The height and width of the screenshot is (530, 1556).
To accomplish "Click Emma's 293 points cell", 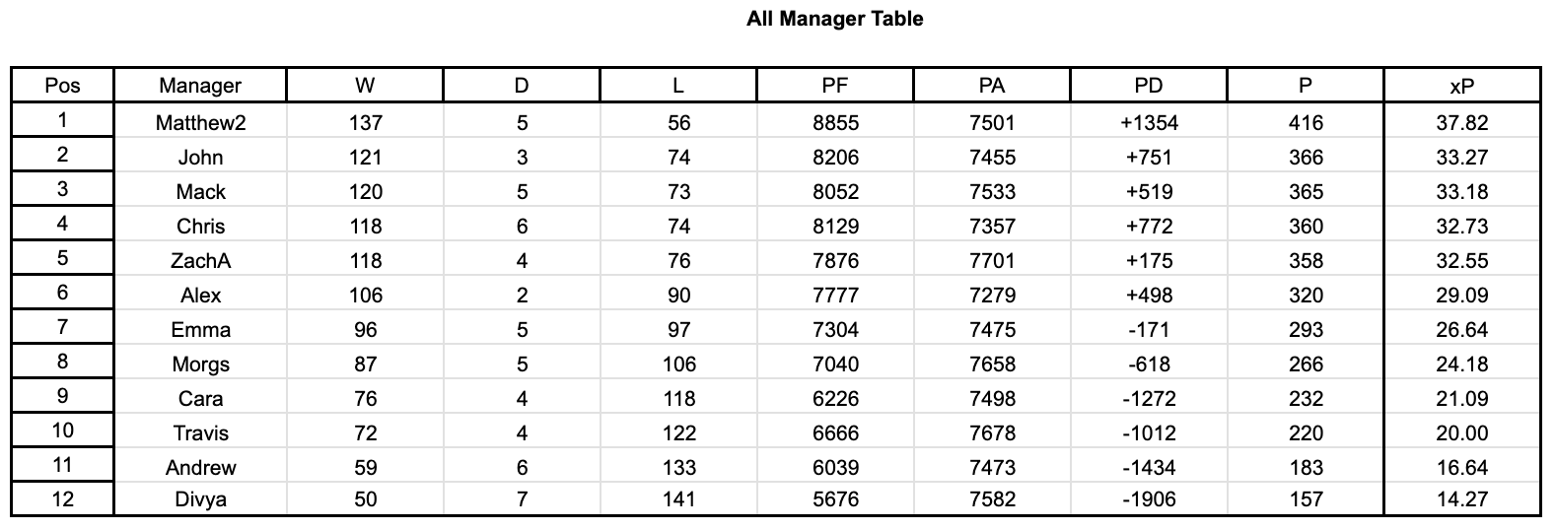I will [1306, 330].
